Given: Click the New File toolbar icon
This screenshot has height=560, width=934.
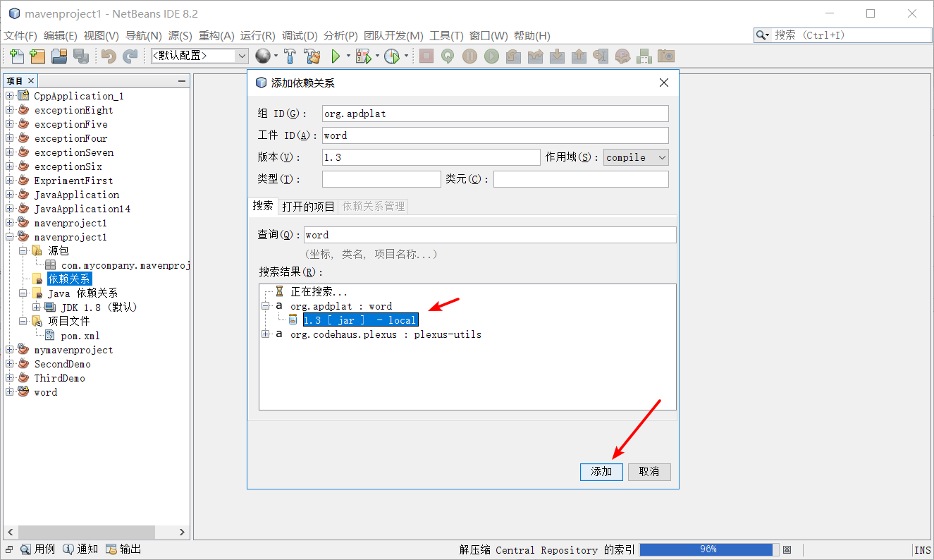Looking at the screenshot, I should click(x=16, y=56).
